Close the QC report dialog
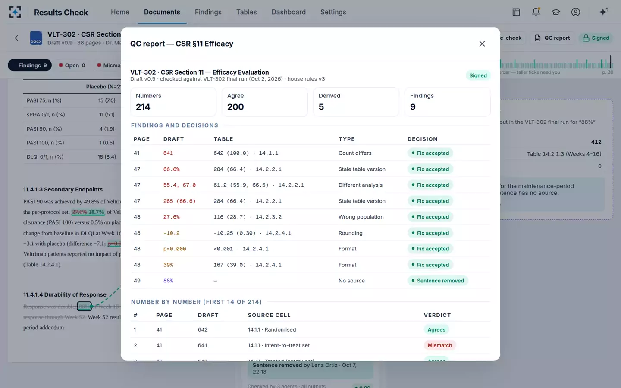Viewport: 621px width, 388px height. click(x=482, y=44)
